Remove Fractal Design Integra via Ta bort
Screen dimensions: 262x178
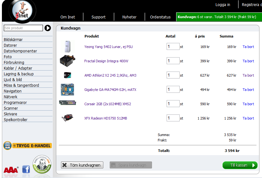pyautogui.click(x=248, y=61)
